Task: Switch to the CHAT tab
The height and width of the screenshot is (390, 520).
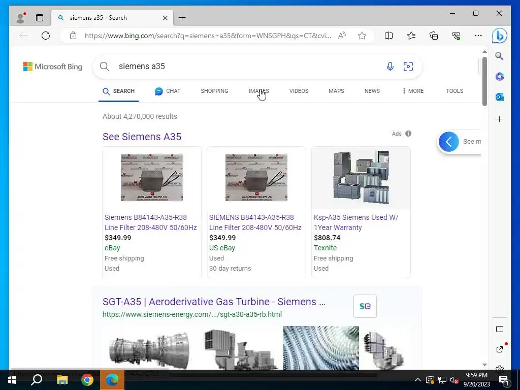Action: tap(168, 91)
